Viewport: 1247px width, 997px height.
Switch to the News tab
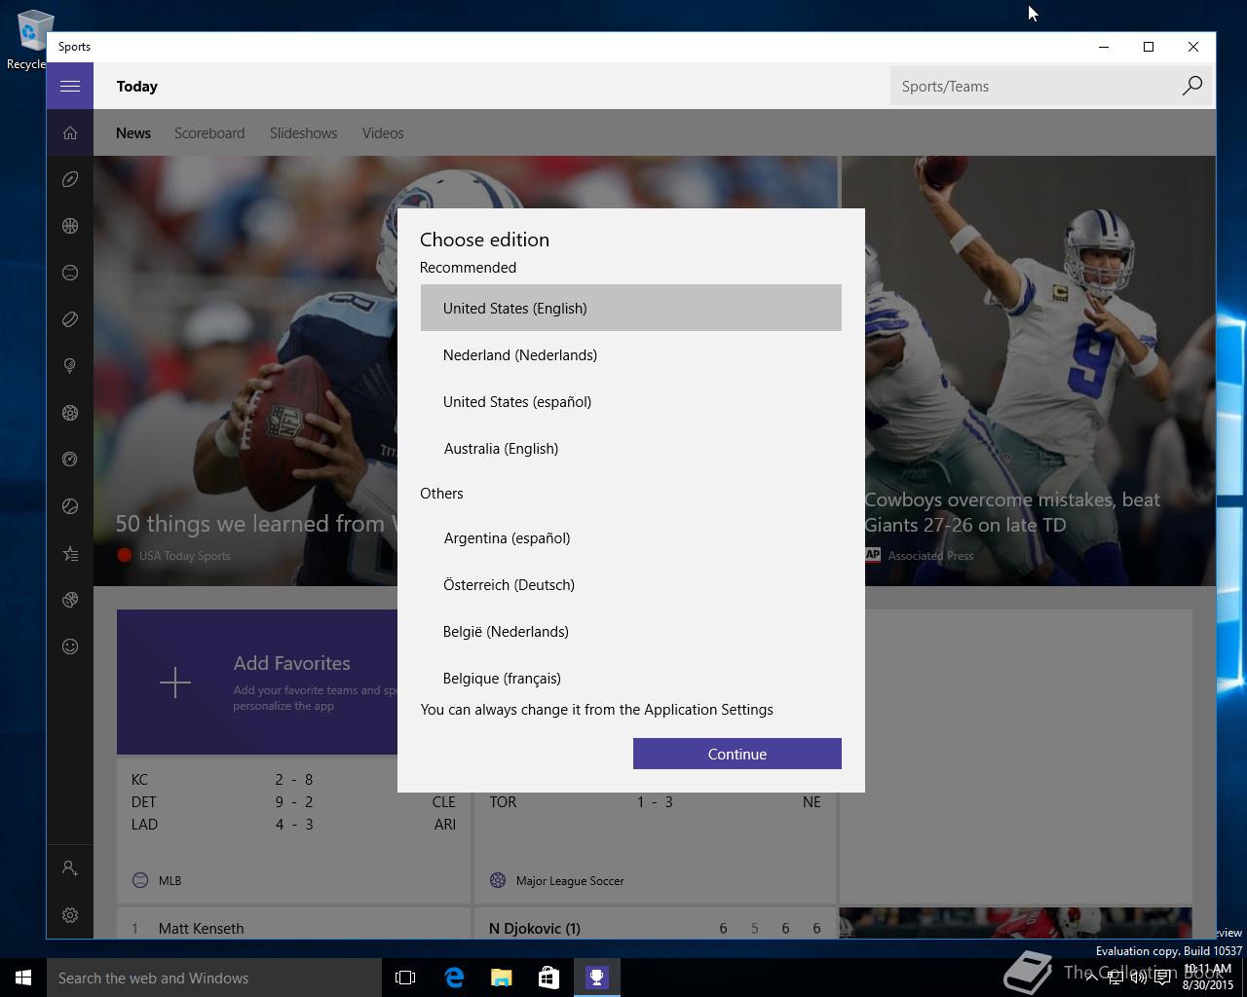click(133, 133)
